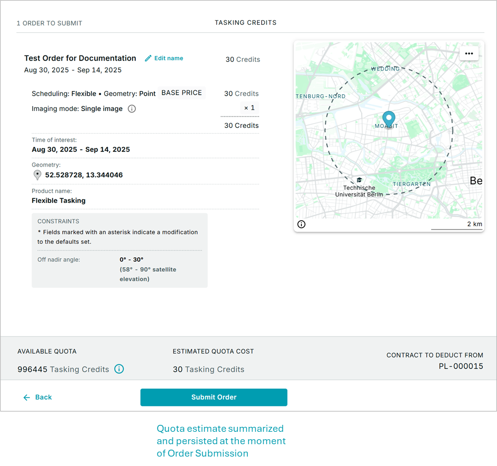The image size is (497, 466).
Task: Click the map attribution info icon
Action: pyautogui.click(x=301, y=224)
